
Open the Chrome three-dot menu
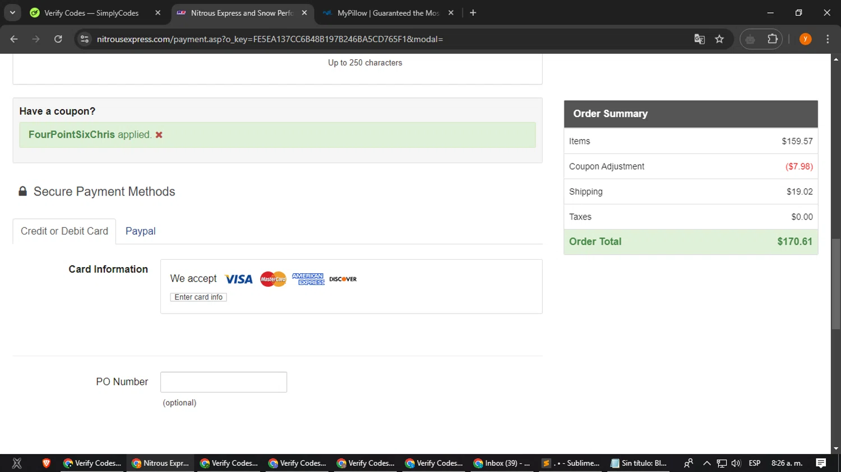[828, 39]
